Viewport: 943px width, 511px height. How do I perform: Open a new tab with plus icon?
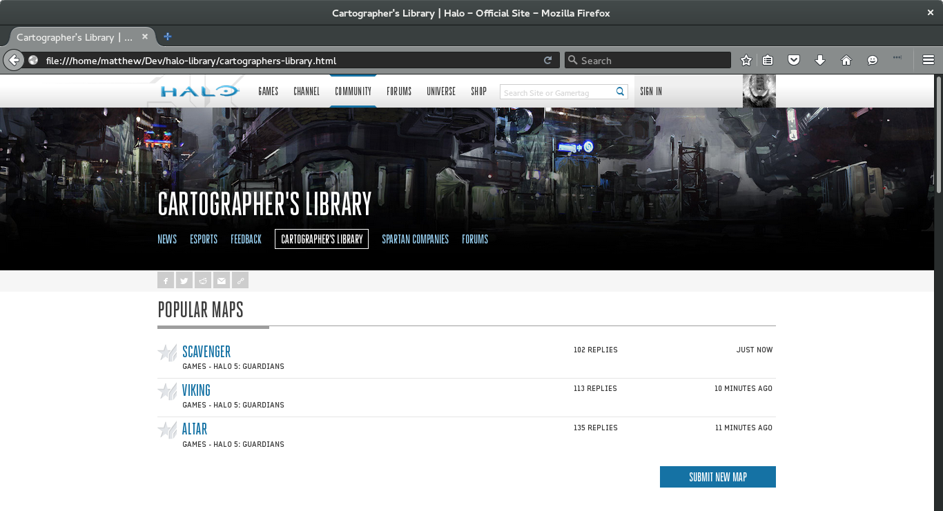tap(167, 37)
